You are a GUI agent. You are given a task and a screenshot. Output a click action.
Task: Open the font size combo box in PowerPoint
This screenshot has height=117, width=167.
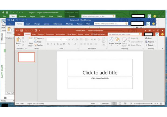point(65,40)
